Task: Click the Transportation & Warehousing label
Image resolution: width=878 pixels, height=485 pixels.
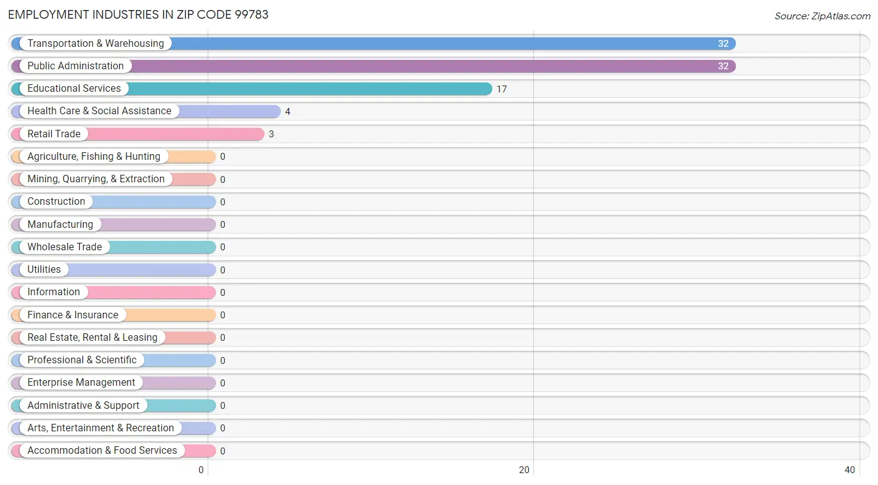Action: 96,44
